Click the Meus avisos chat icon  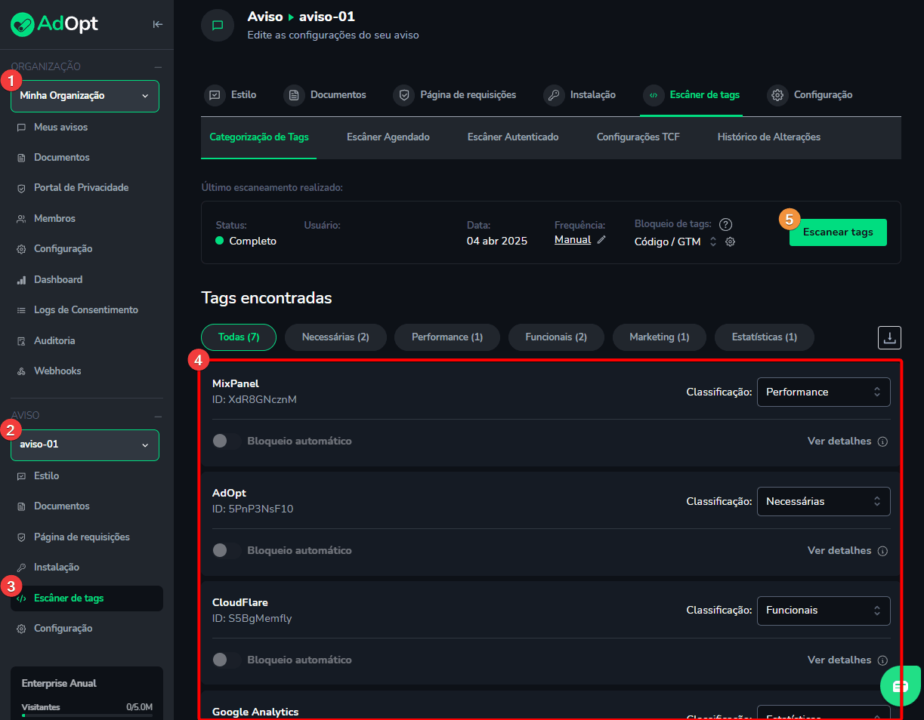pos(21,128)
